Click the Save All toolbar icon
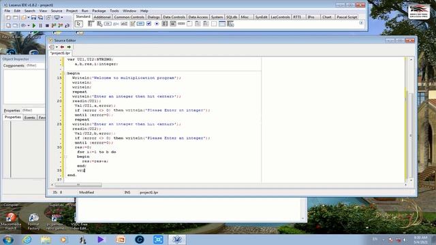This screenshot has height=245, width=436. [41, 18]
